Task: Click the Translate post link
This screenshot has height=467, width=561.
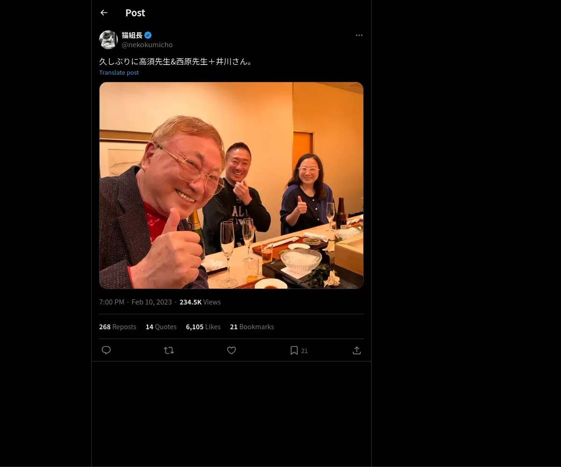Action: pyautogui.click(x=119, y=72)
